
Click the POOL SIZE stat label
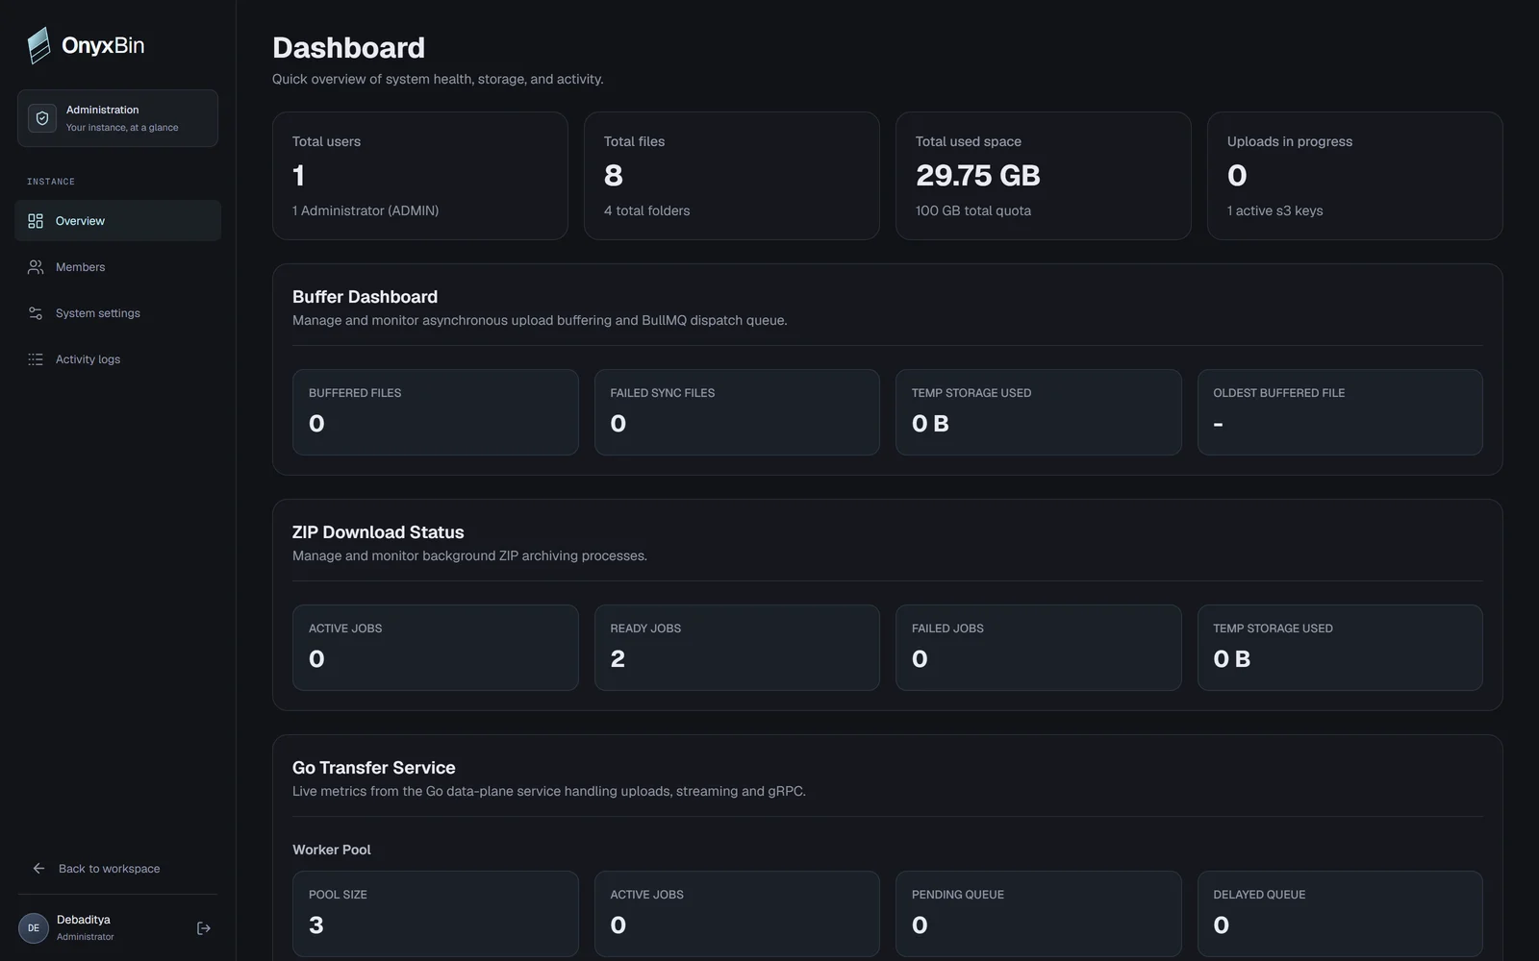pos(338,895)
